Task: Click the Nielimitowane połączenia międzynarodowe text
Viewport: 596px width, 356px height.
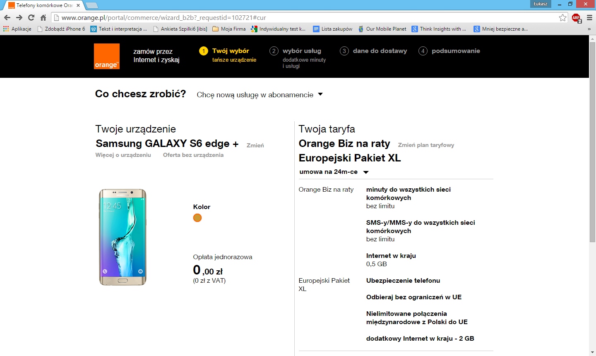Action: (417, 318)
